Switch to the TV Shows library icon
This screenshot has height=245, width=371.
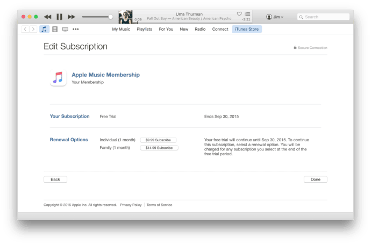click(65, 29)
